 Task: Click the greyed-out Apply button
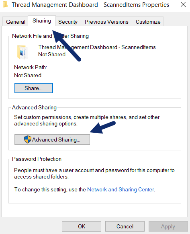tap(168, 226)
